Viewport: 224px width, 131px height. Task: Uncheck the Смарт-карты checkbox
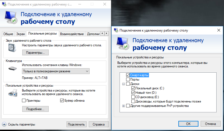coord(128,75)
